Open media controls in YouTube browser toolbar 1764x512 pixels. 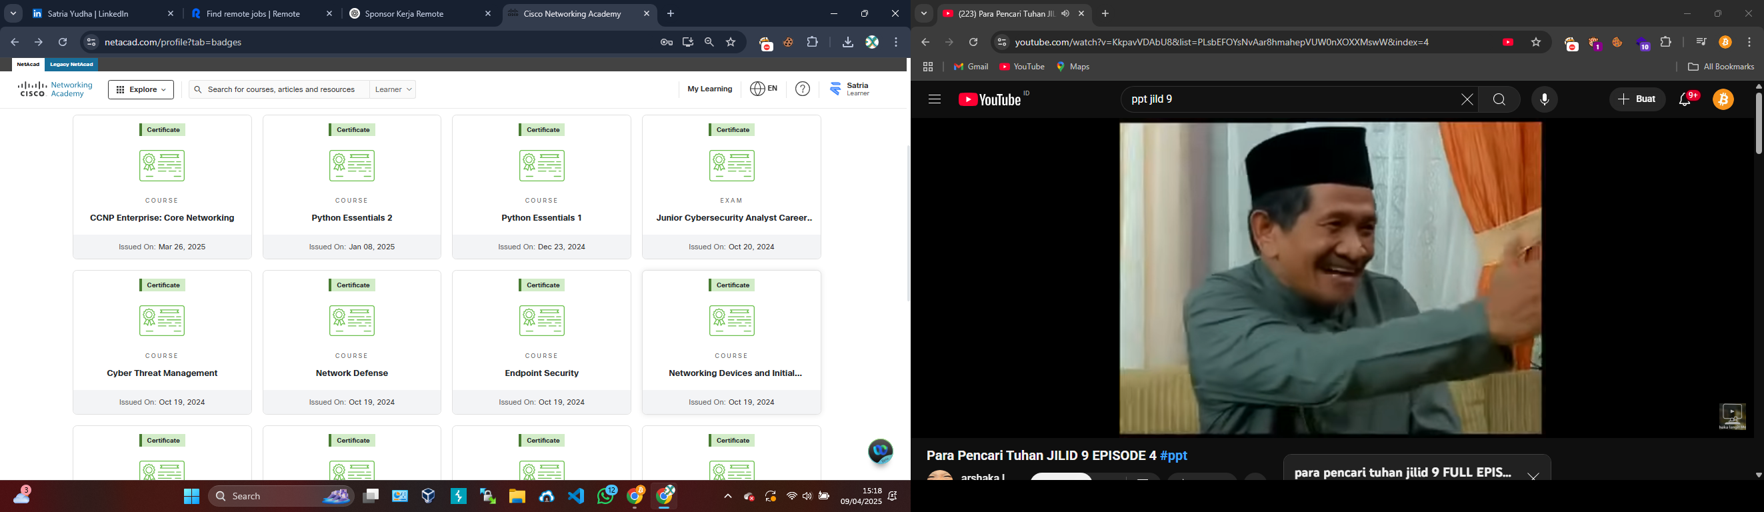(1701, 43)
